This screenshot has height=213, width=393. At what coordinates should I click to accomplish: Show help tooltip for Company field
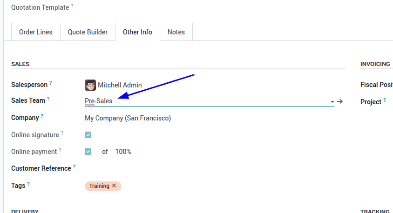(42, 116)
